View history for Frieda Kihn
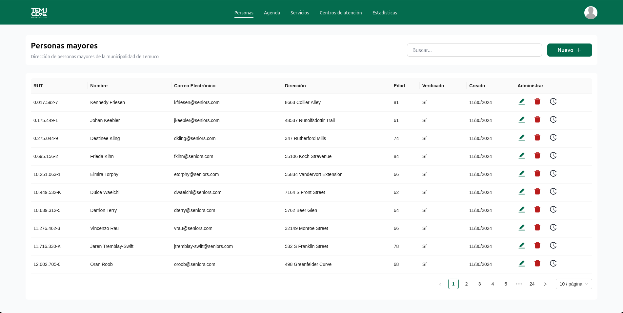Image resolution: width=623 pixels, height=313 pixels. pos(553,156)
